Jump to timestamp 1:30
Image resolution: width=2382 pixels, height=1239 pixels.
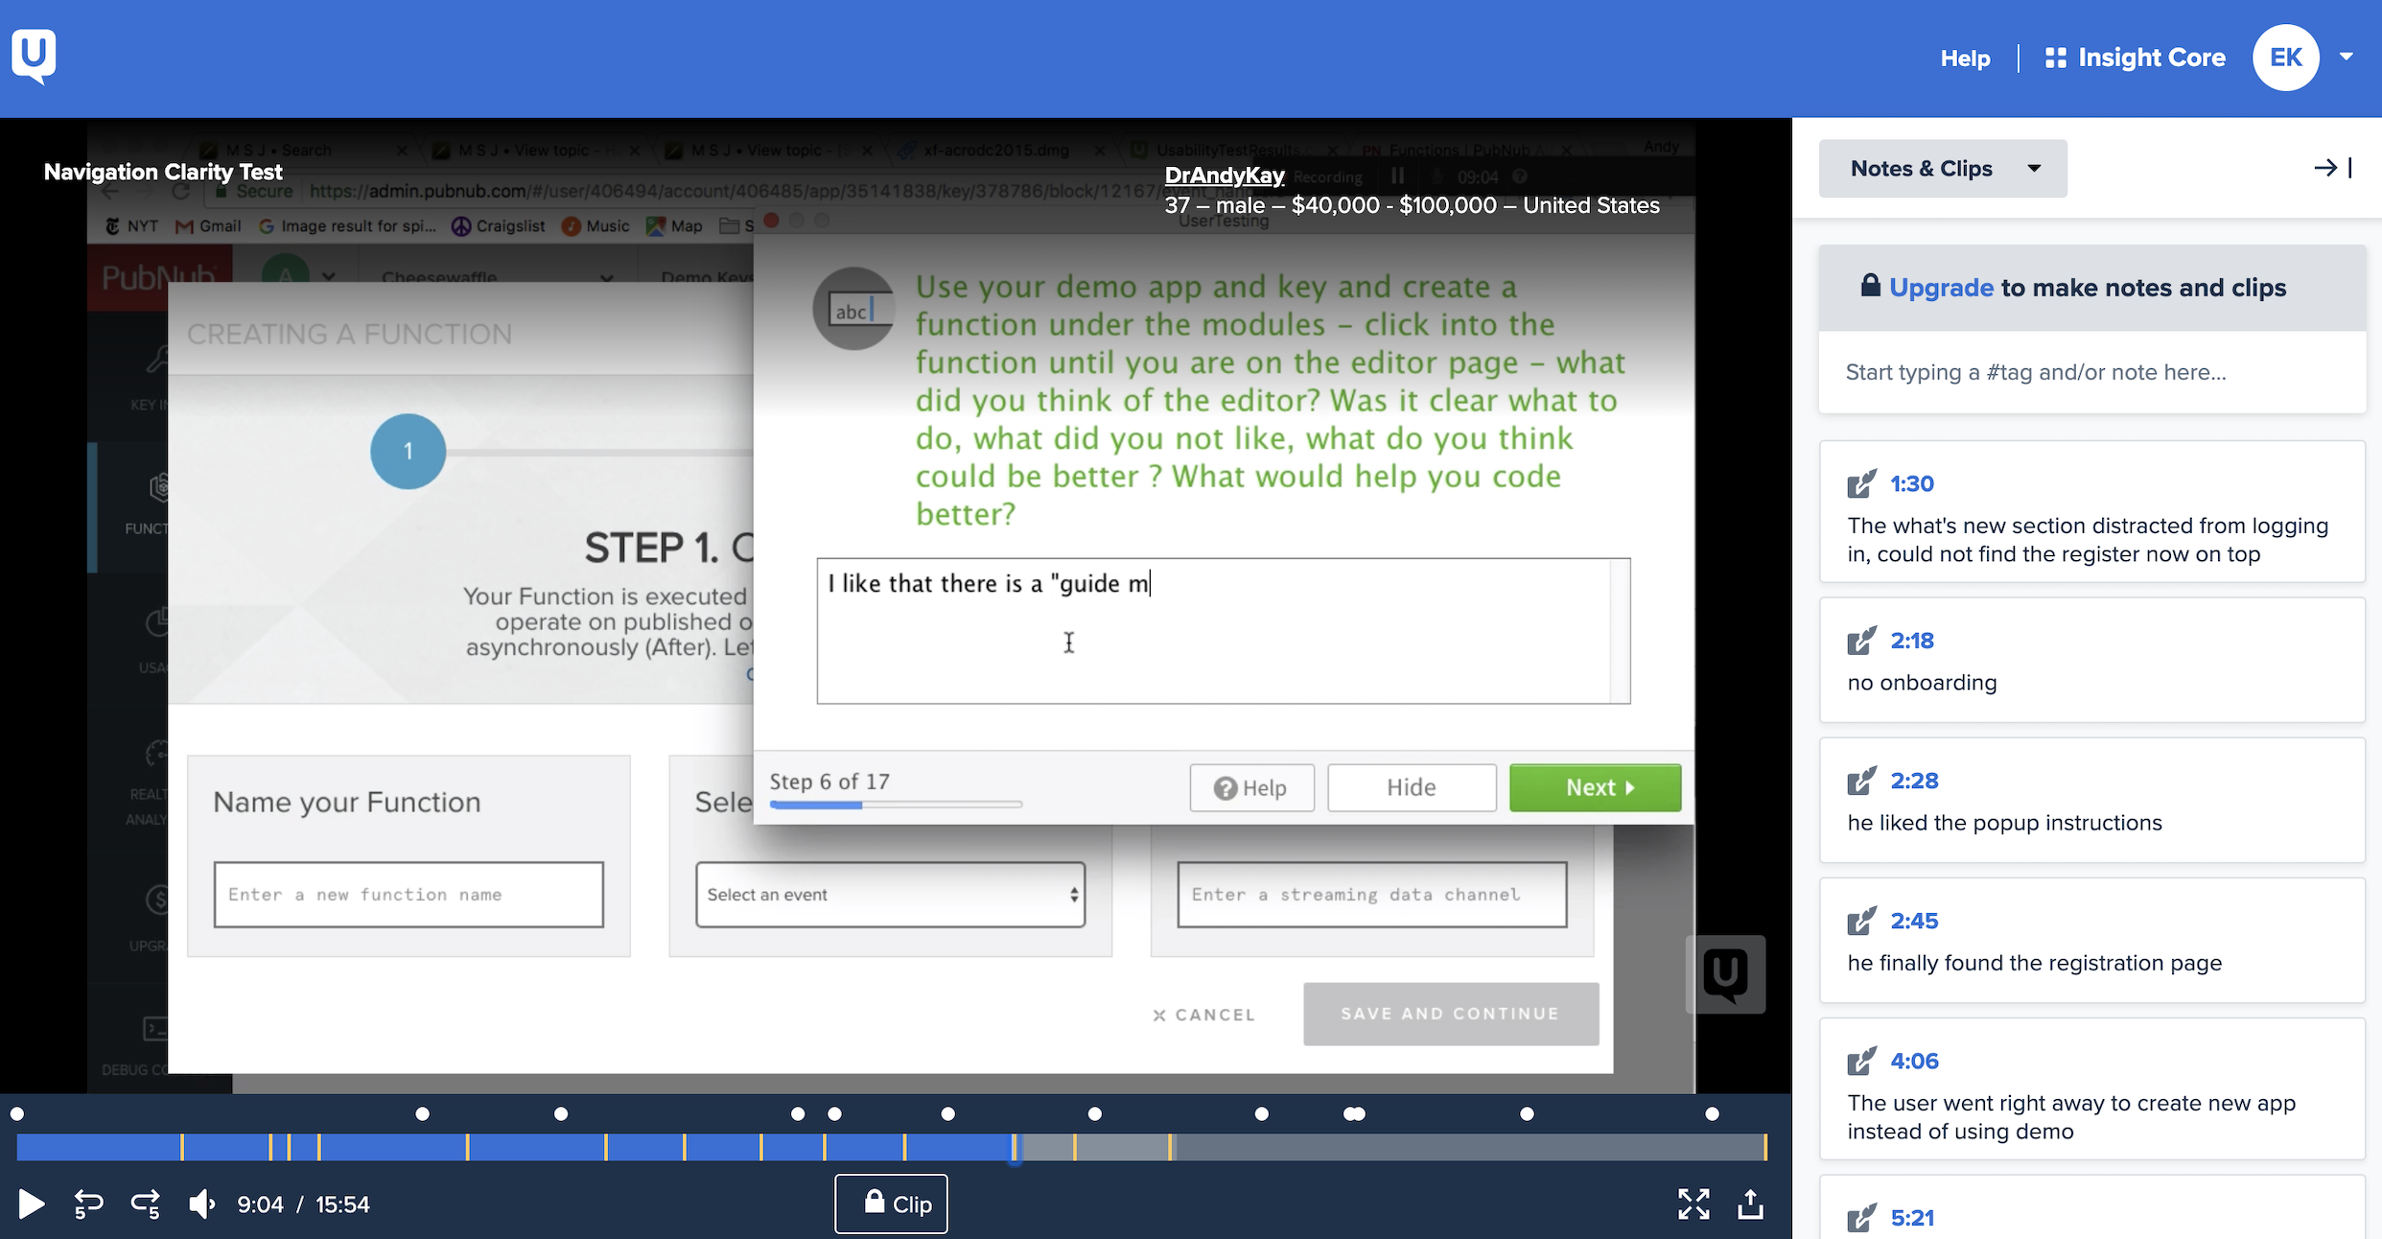1912,484
